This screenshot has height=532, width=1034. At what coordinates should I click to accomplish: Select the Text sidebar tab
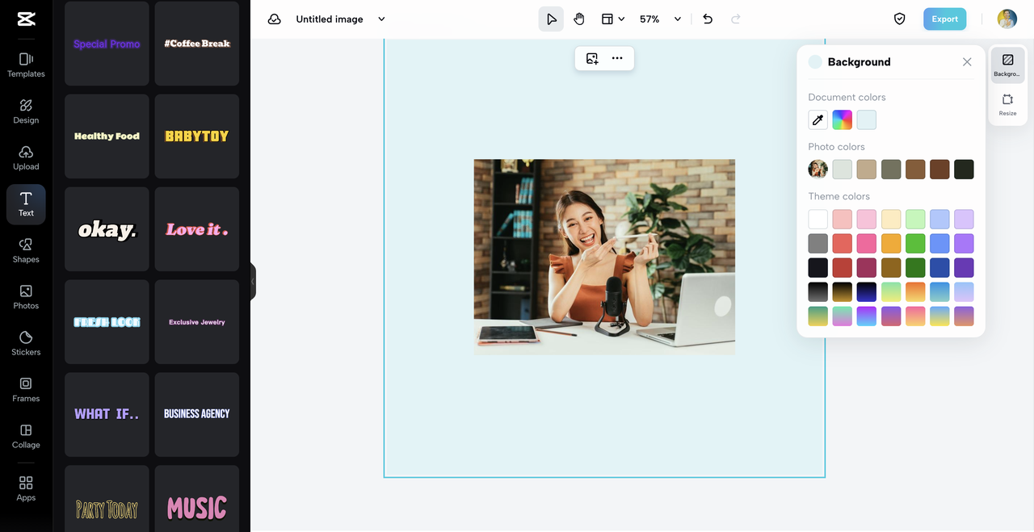(26, 204)
